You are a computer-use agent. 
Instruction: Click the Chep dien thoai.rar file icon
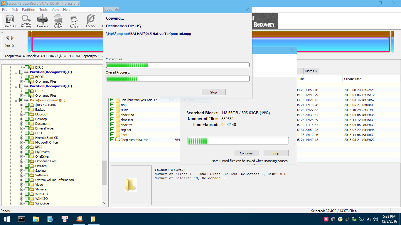pyautogui.click(x=118, y=139)
